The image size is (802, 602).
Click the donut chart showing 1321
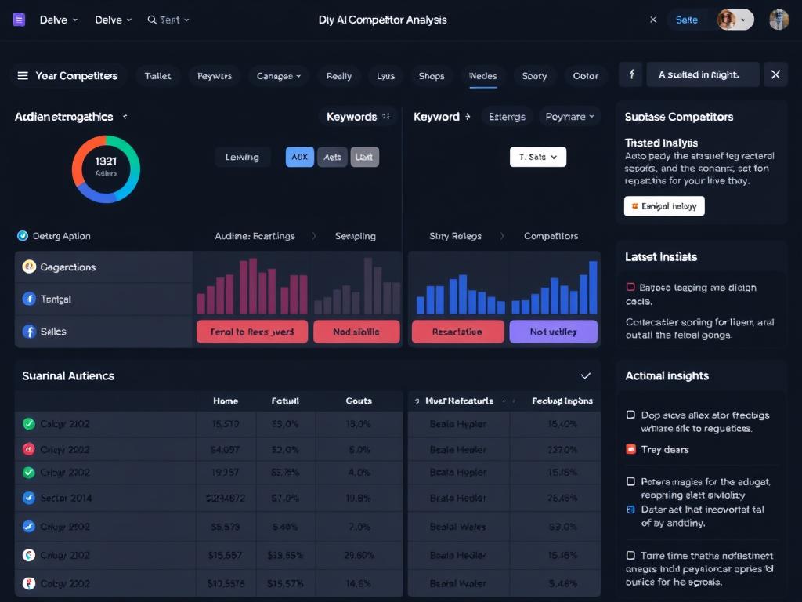106,168
